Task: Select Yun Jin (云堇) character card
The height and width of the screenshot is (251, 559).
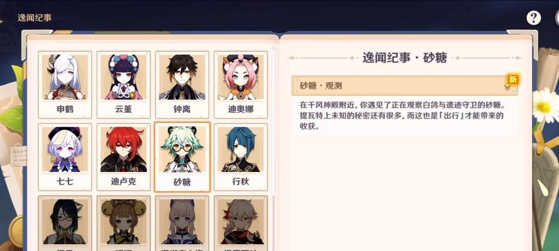Action: (123, 85)
